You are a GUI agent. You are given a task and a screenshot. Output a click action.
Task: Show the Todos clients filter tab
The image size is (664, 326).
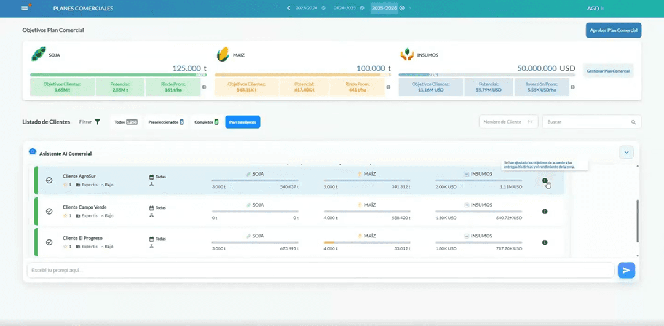(x=126, y=122)
